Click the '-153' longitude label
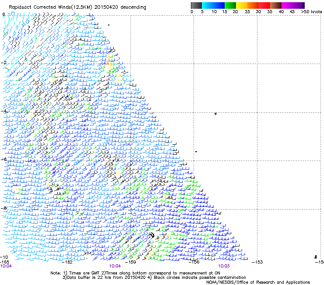The image size is (324, 285). pos(257,262)
